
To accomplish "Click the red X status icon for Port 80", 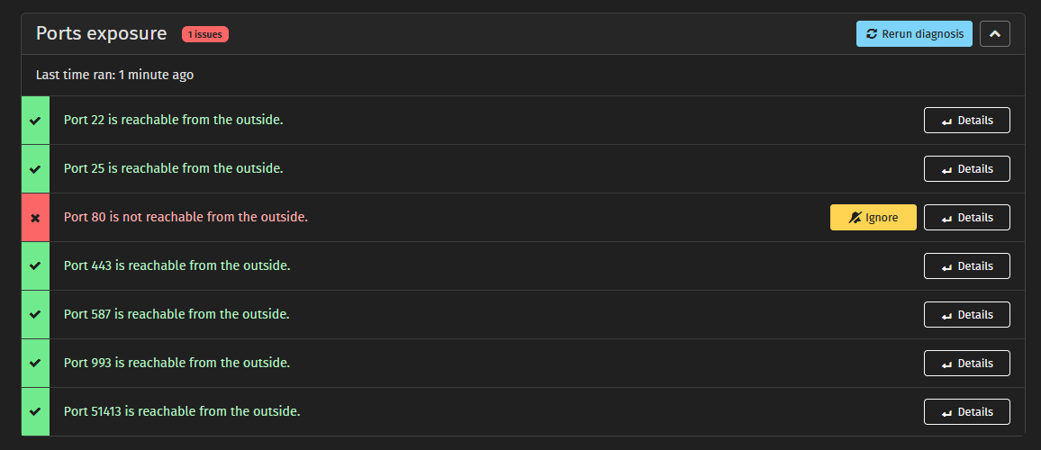I will click(x=35, y=218).
